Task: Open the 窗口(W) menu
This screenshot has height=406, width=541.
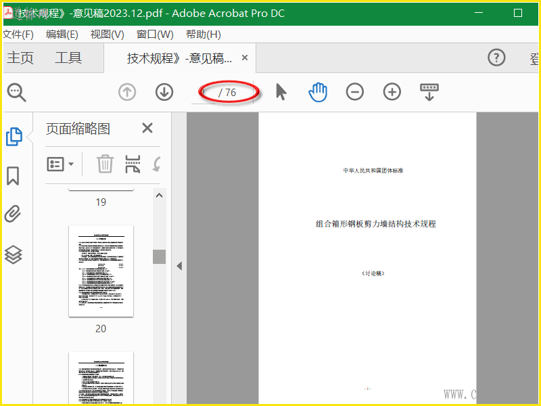Action: tap(155, 35)
